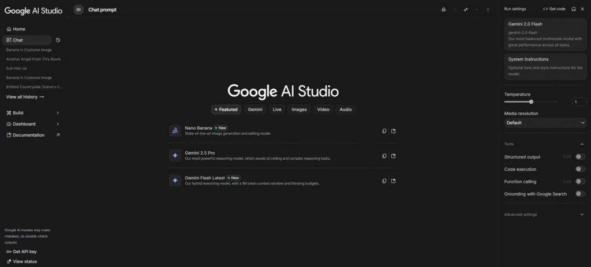
Task: Click the Gemini Flash Latest star icon
Action: tap(175, 180)
